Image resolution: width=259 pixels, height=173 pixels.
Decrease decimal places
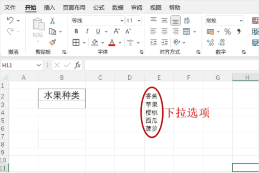[x=221, y=42]
